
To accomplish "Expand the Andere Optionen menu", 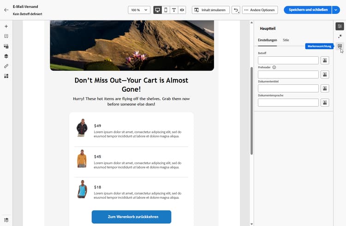I will 259,10.
